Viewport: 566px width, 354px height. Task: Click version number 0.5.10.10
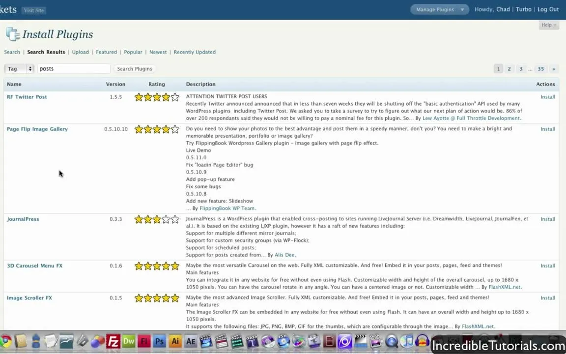tap(116, 129)
